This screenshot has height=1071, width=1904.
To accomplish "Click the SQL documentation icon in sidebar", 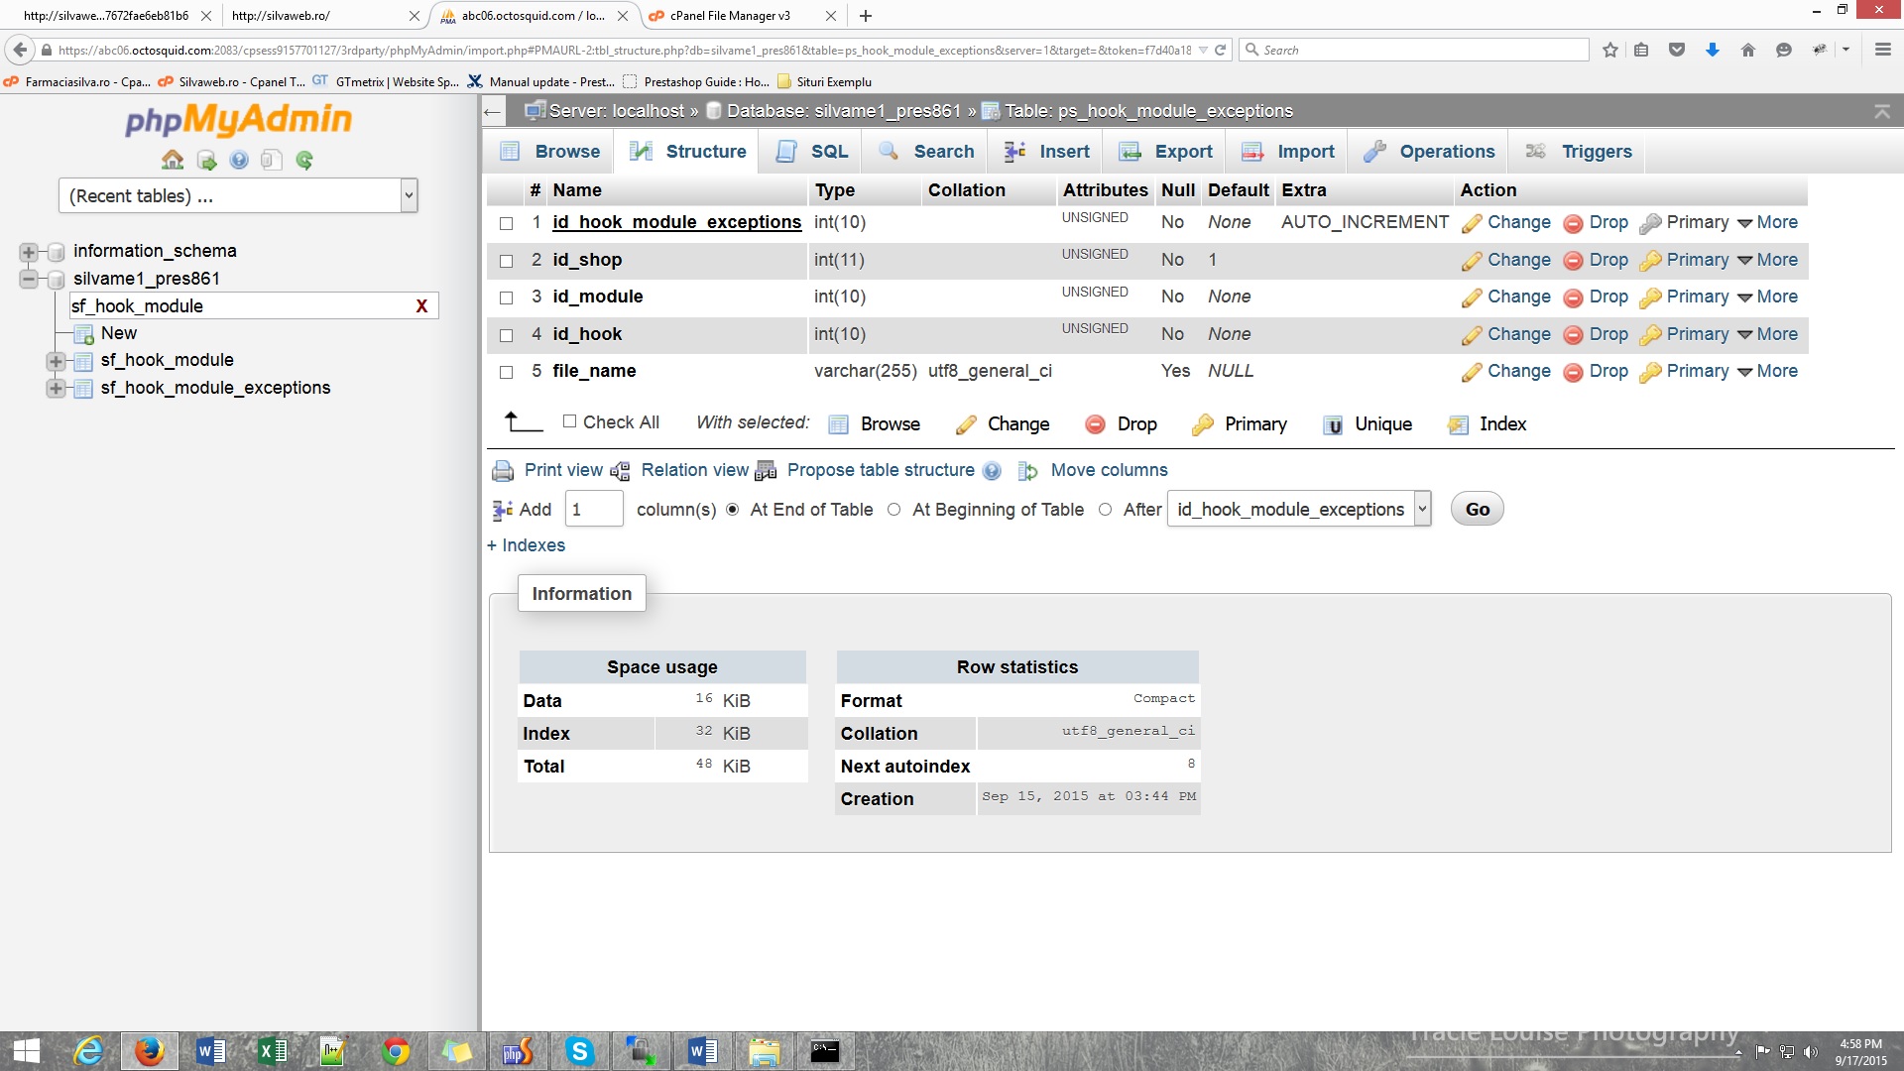I will point(272,160).
